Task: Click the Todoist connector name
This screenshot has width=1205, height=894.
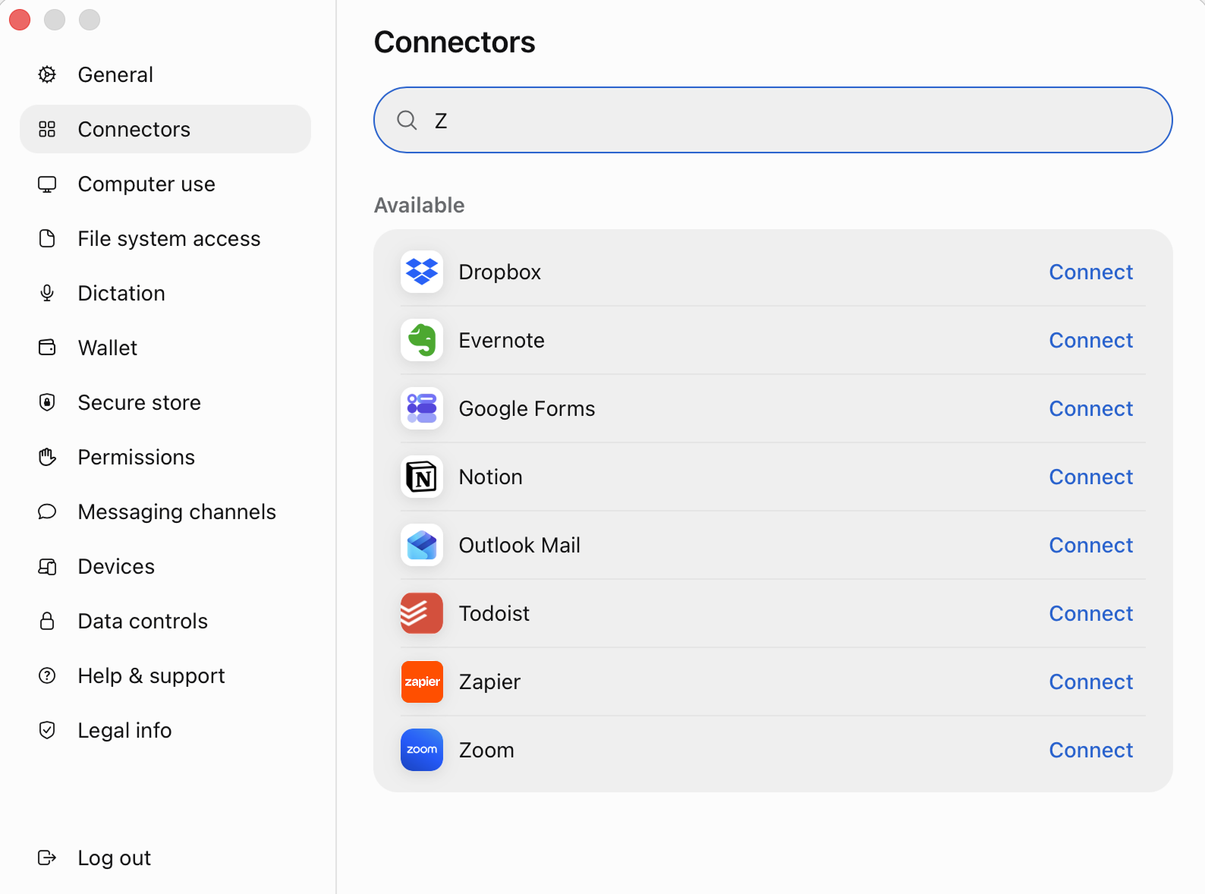Action: click(494, 613)
